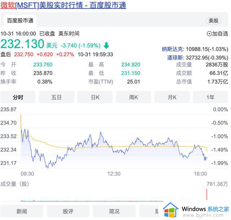Switch chart to 周K view
The height and width of the screenshot is (220, 231).
point(134,97)
